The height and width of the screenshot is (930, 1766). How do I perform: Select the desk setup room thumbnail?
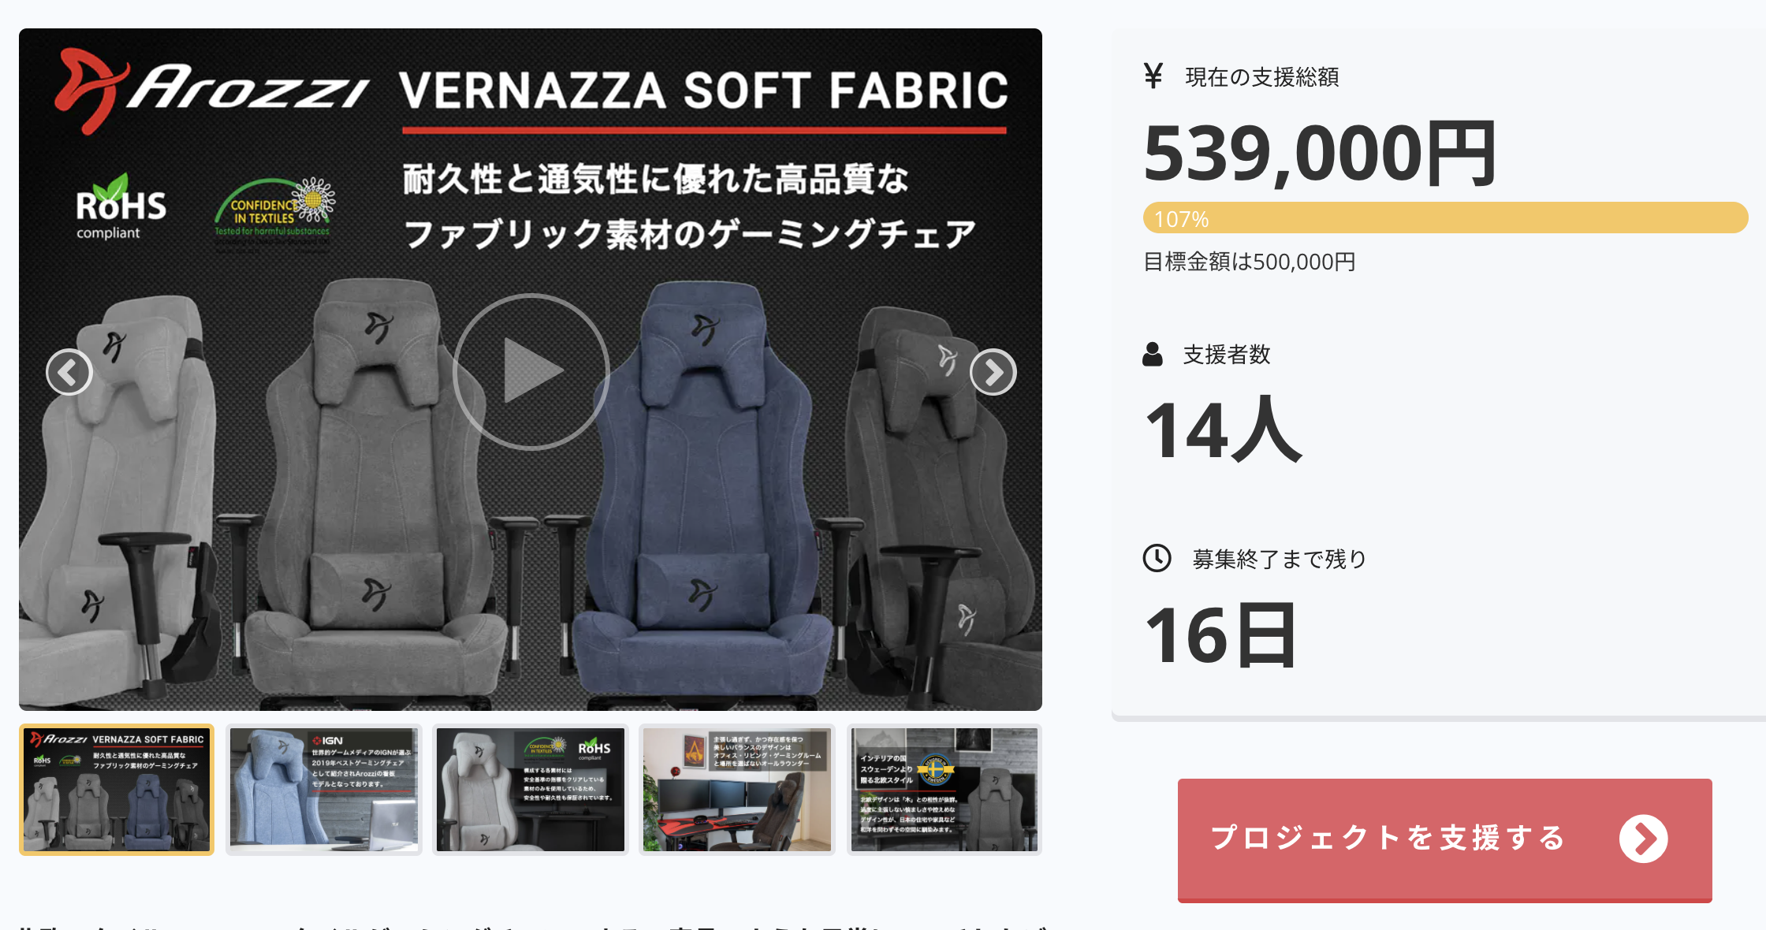click(x=737, y=790)
